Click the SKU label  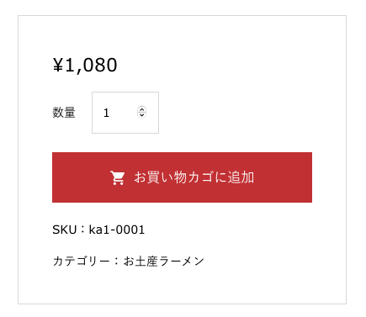[65, 230]
